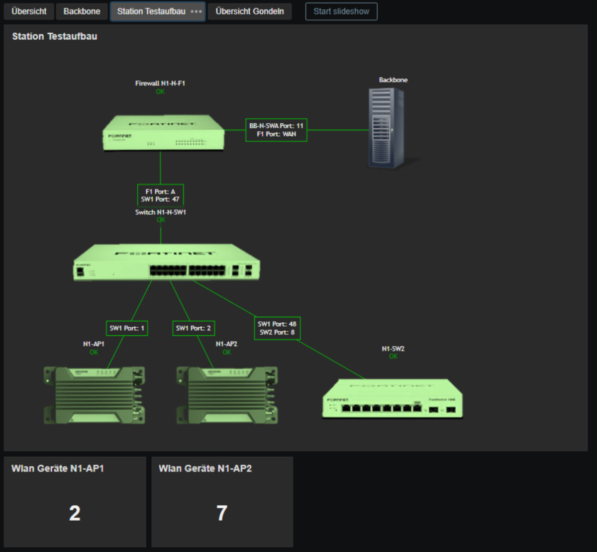Click the N1-SW2 switch device icon
This screenshot has width=597, height=552.
393,398
